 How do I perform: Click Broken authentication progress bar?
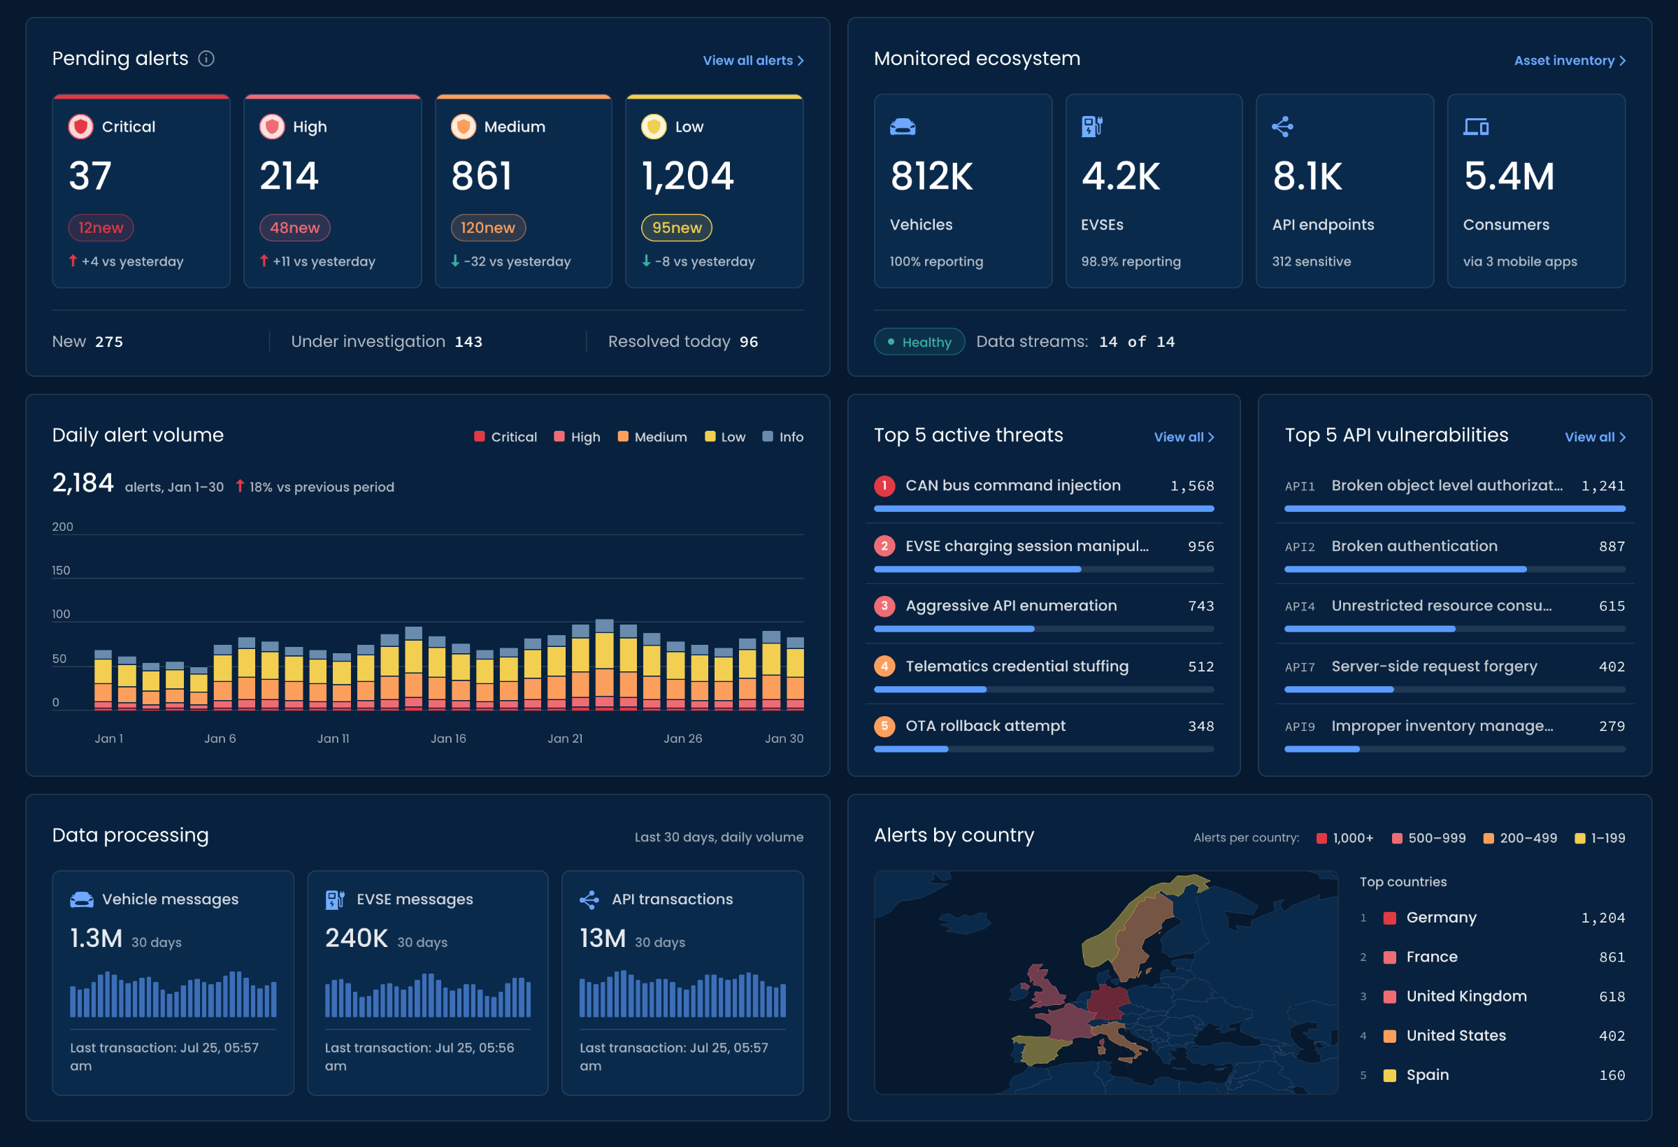[1455, 569]
